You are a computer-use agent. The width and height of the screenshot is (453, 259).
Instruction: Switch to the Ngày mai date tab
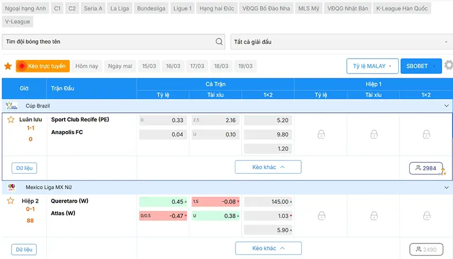120,66
